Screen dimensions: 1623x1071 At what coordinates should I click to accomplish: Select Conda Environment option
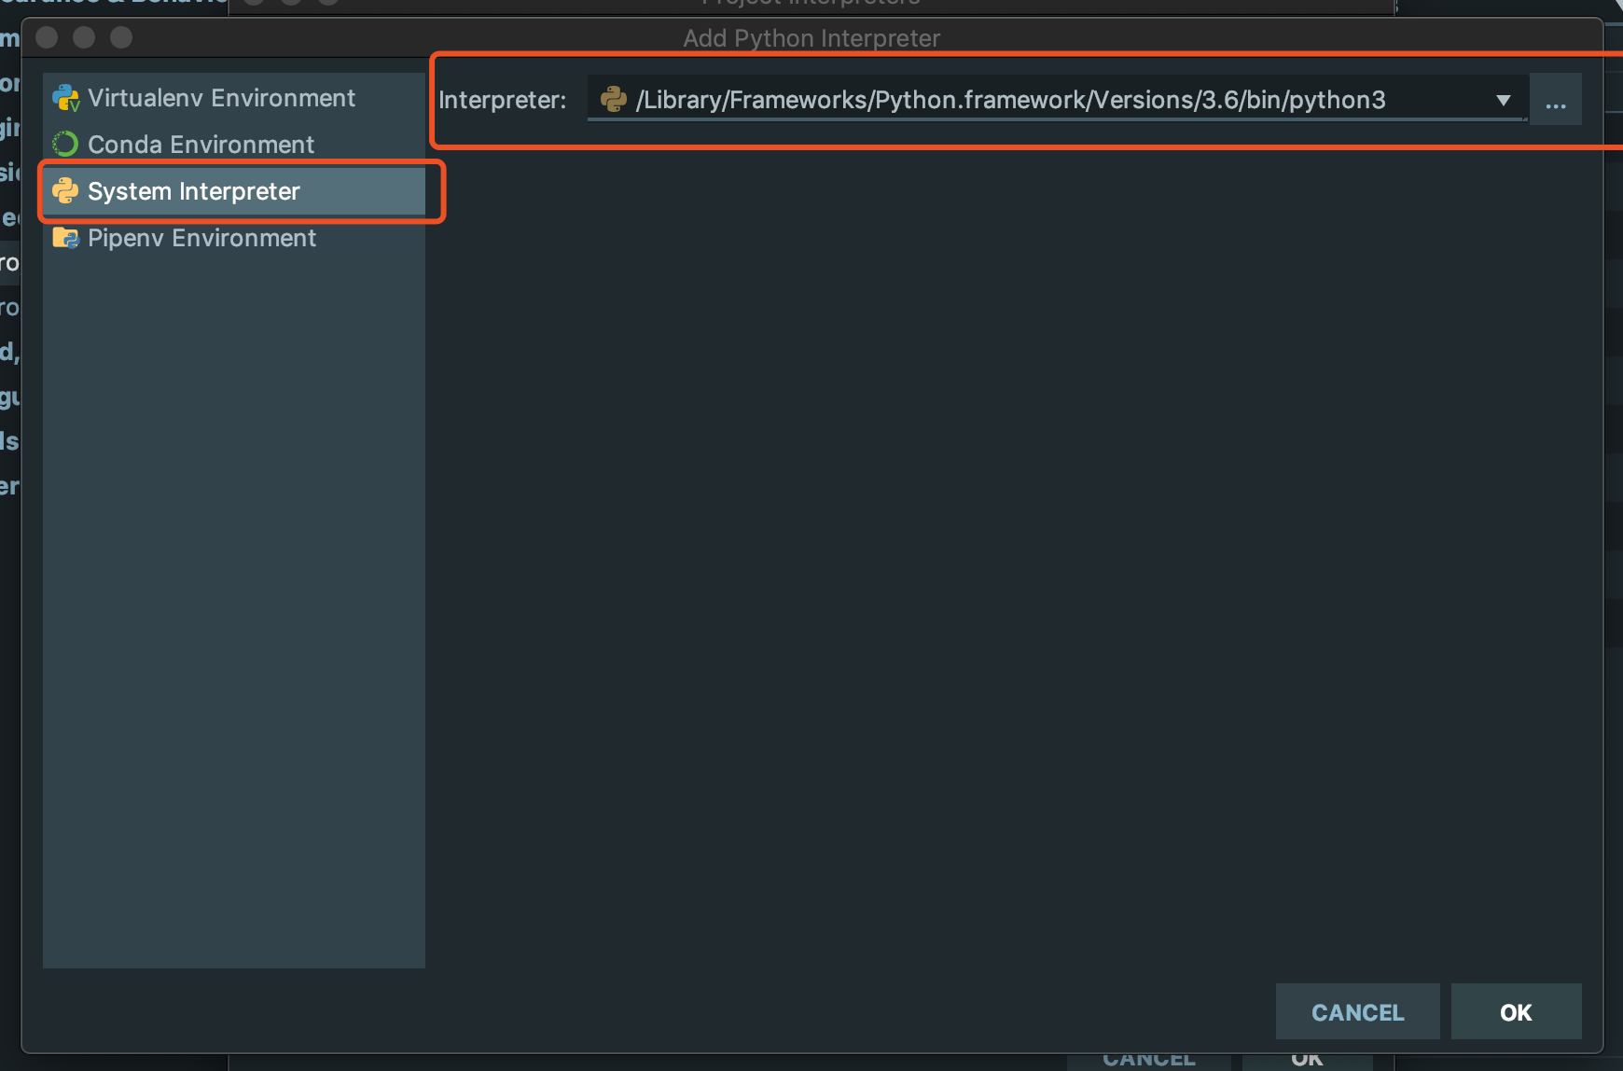coord(233,145)
